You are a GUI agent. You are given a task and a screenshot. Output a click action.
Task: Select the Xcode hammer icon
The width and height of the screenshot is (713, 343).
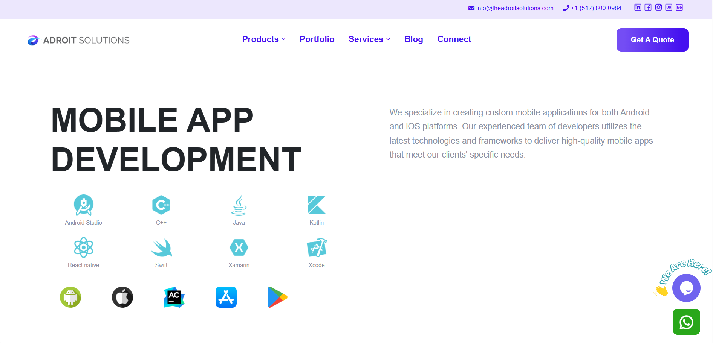pyautogui.click(x=317, y=247)
